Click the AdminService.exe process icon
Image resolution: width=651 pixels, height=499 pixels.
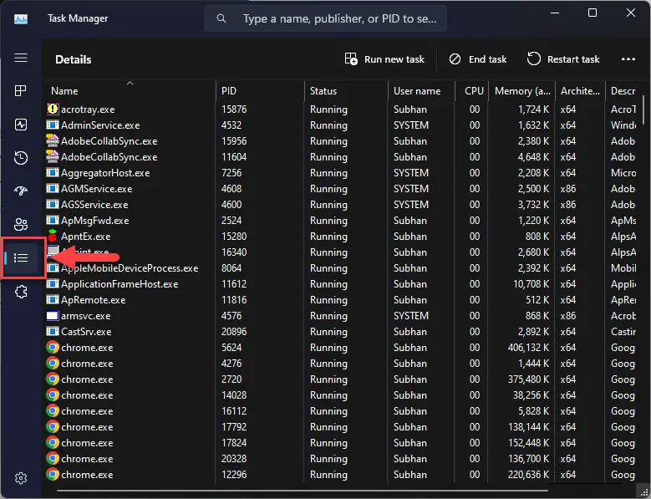pyautogui.click(x=53, y=125)
